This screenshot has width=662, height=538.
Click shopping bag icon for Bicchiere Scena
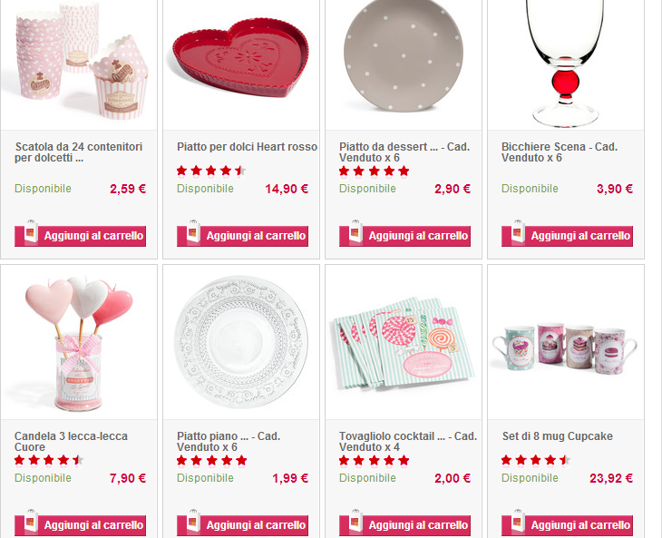(518, 231)
